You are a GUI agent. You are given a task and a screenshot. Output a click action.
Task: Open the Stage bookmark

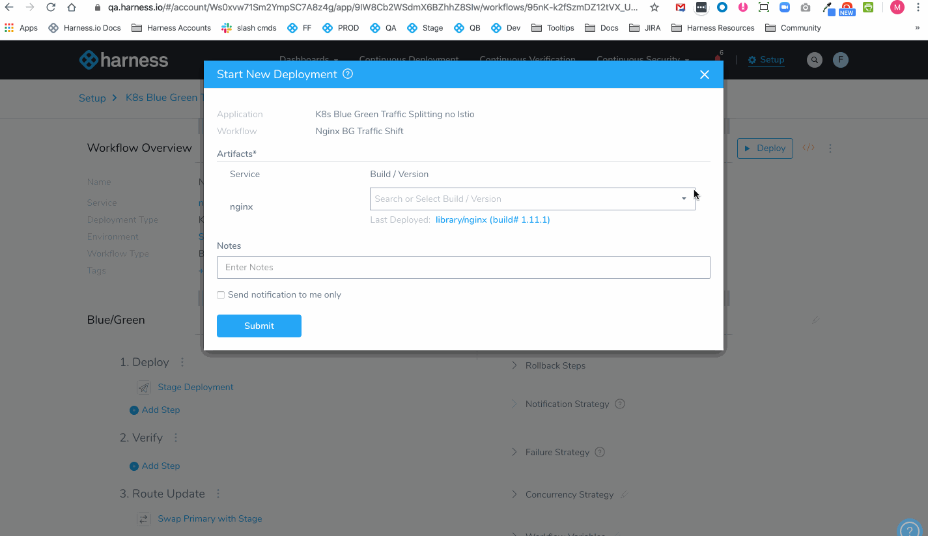pos(425,28)
